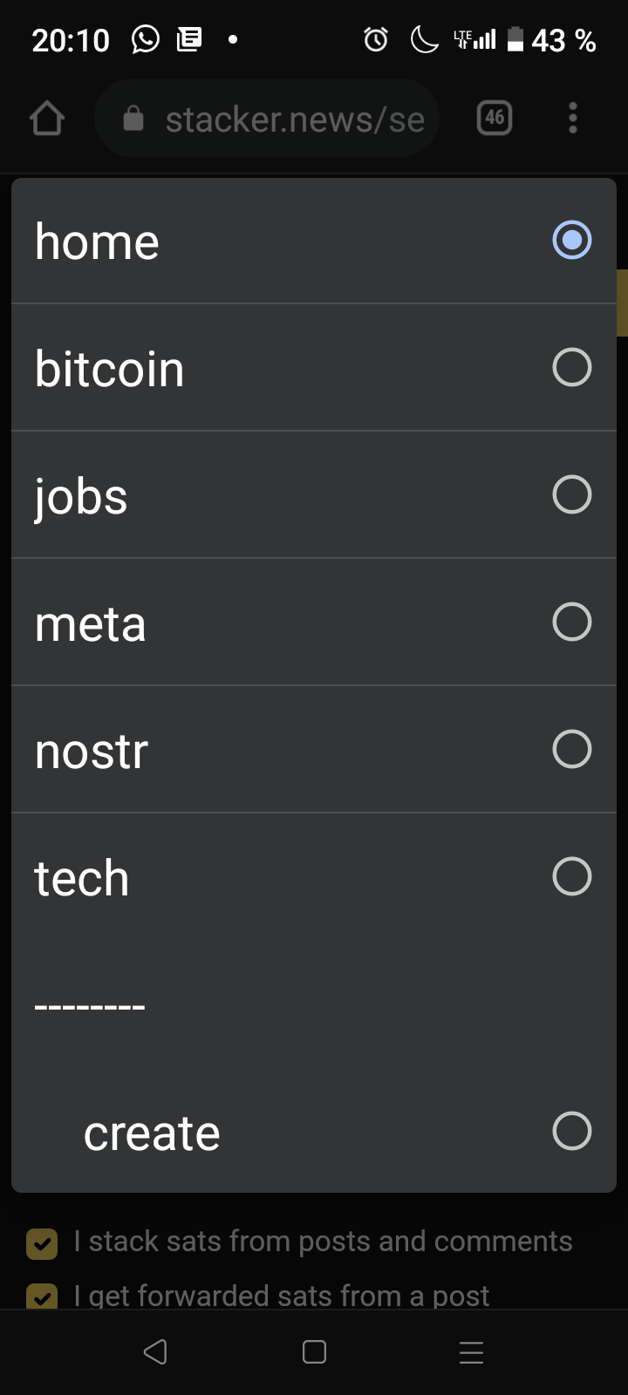Tap the battery 43% status indicator
This screenshot has width=628, height=1395.
coord(553,40)
